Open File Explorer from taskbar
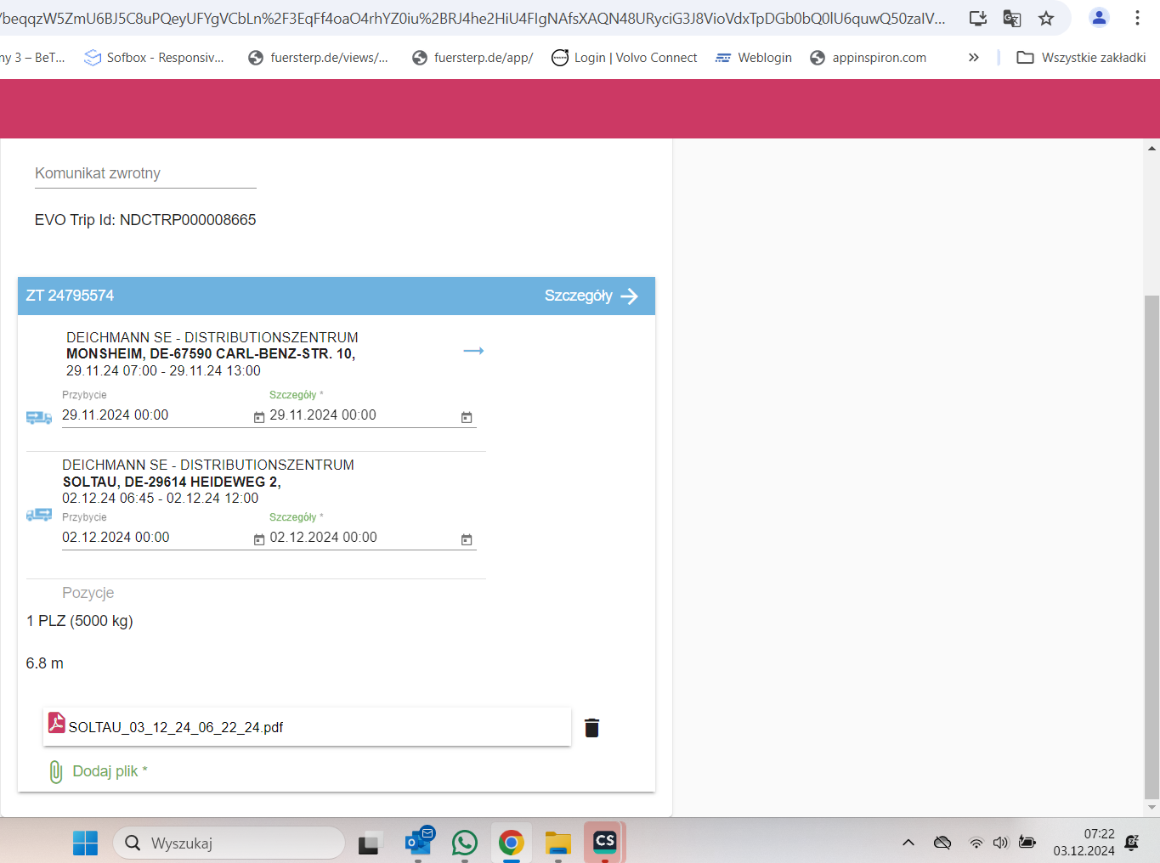Screen dimensions: 1160x863 (x=557, y=843)
